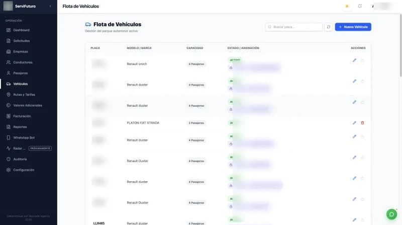402x225 pixels.
Task: Click the PRÓXIMAMENTE badge
Action: click(x=40, y=148)
